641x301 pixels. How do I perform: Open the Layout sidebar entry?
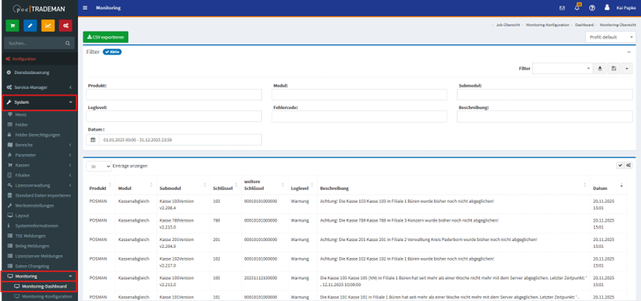22,216
